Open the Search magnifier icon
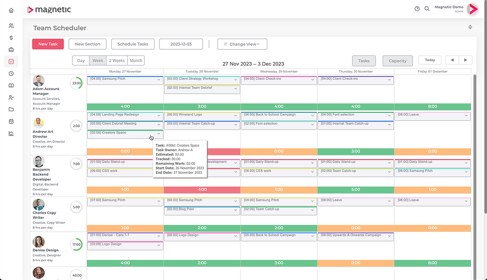This screenshot has height=280, width=487. tap(427, 9)
